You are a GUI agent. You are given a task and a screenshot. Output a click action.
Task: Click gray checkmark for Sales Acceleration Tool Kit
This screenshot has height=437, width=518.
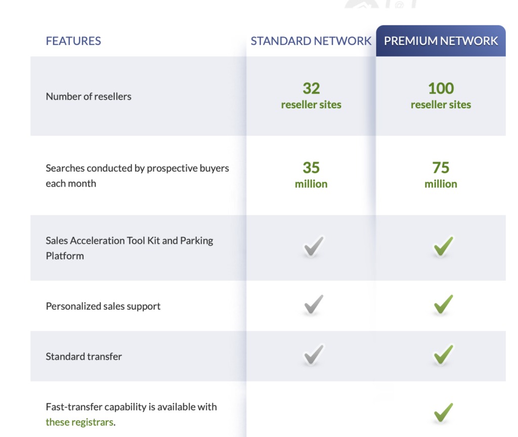(x=314, y=246)
